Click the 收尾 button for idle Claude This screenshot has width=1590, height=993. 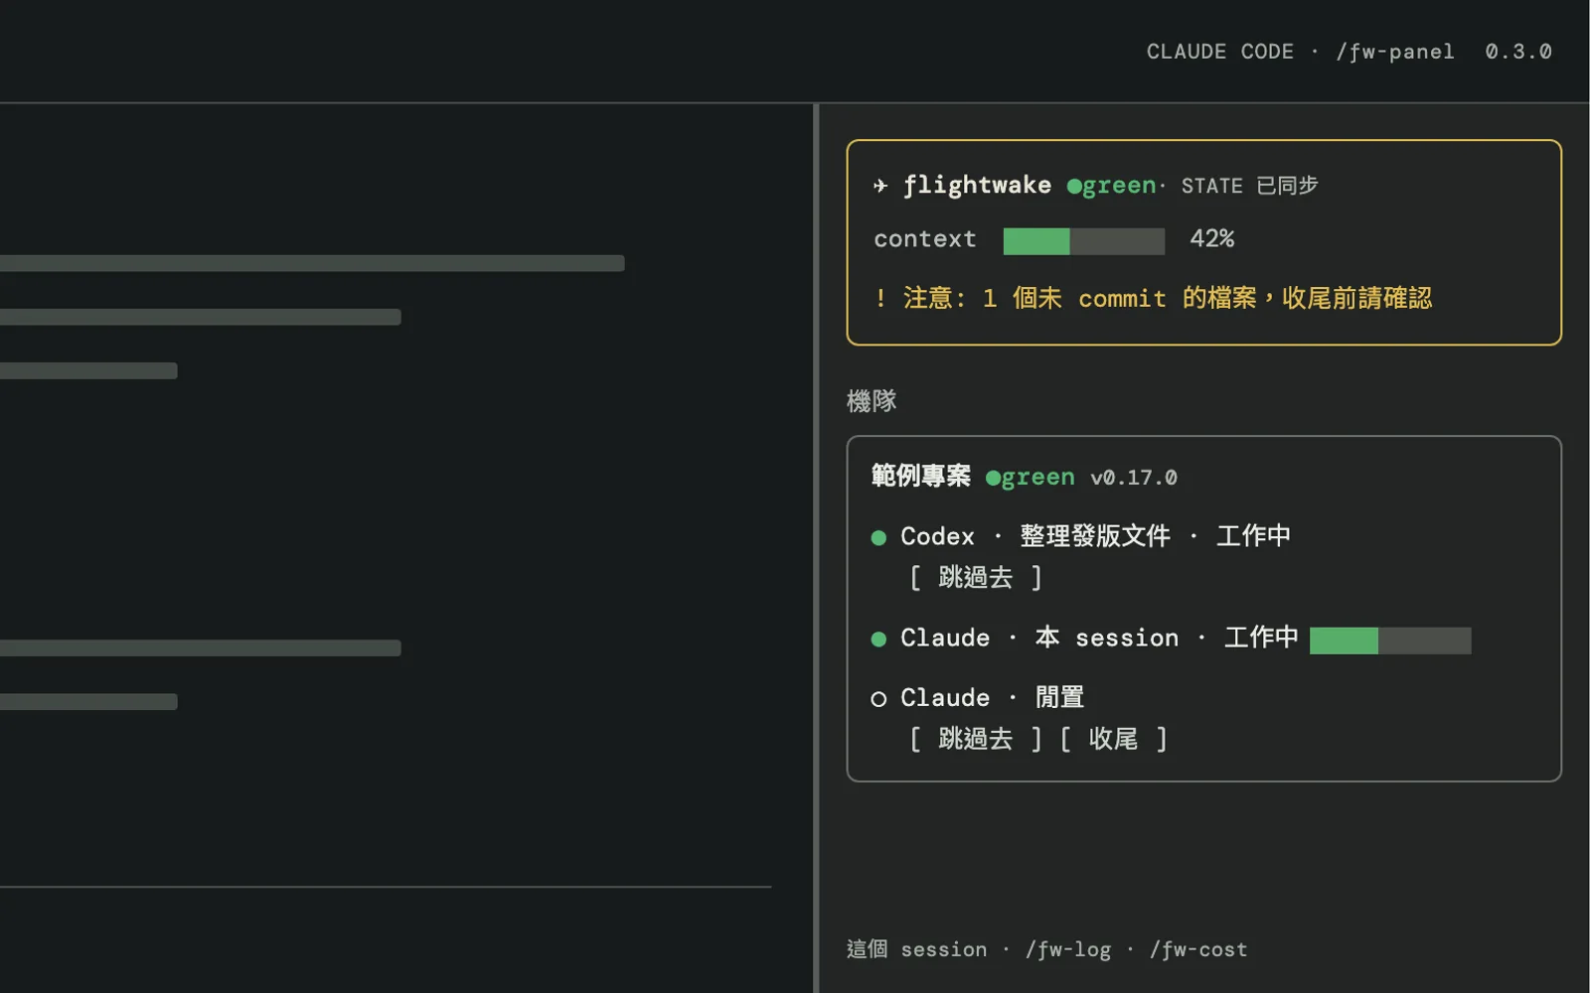click(x=1113, y=740)
